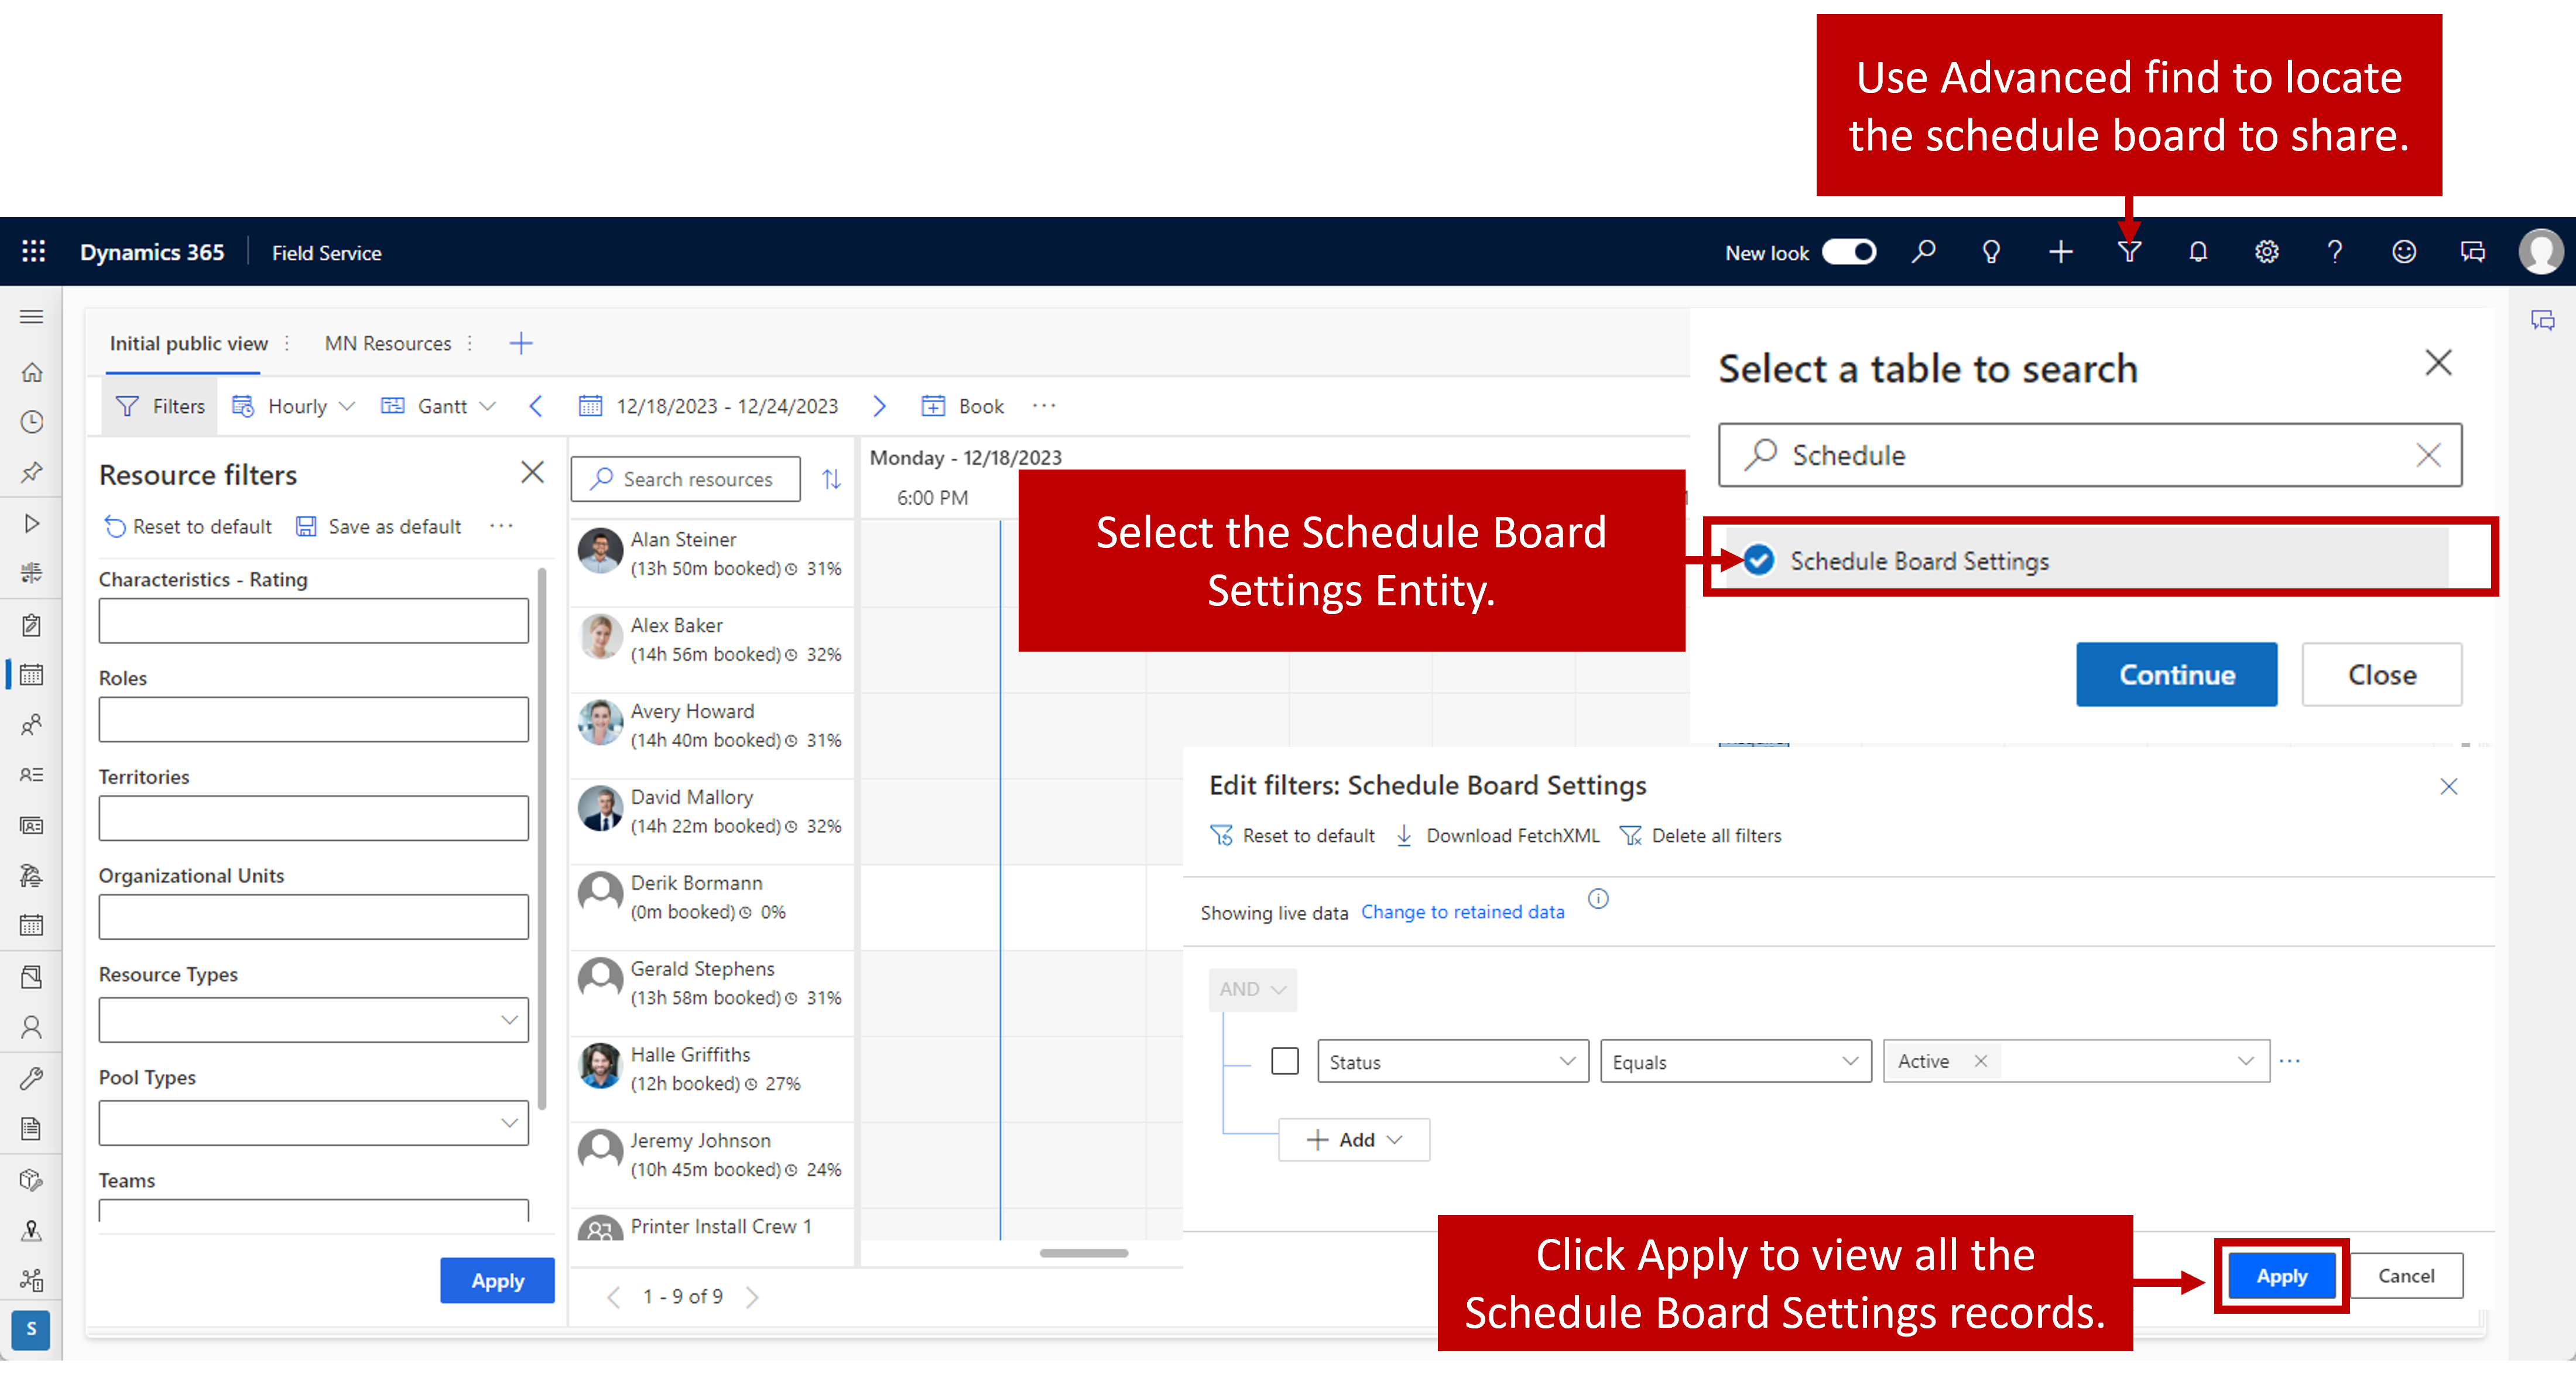Click Apply in Edit filters dialog

click(2281, 1276)
